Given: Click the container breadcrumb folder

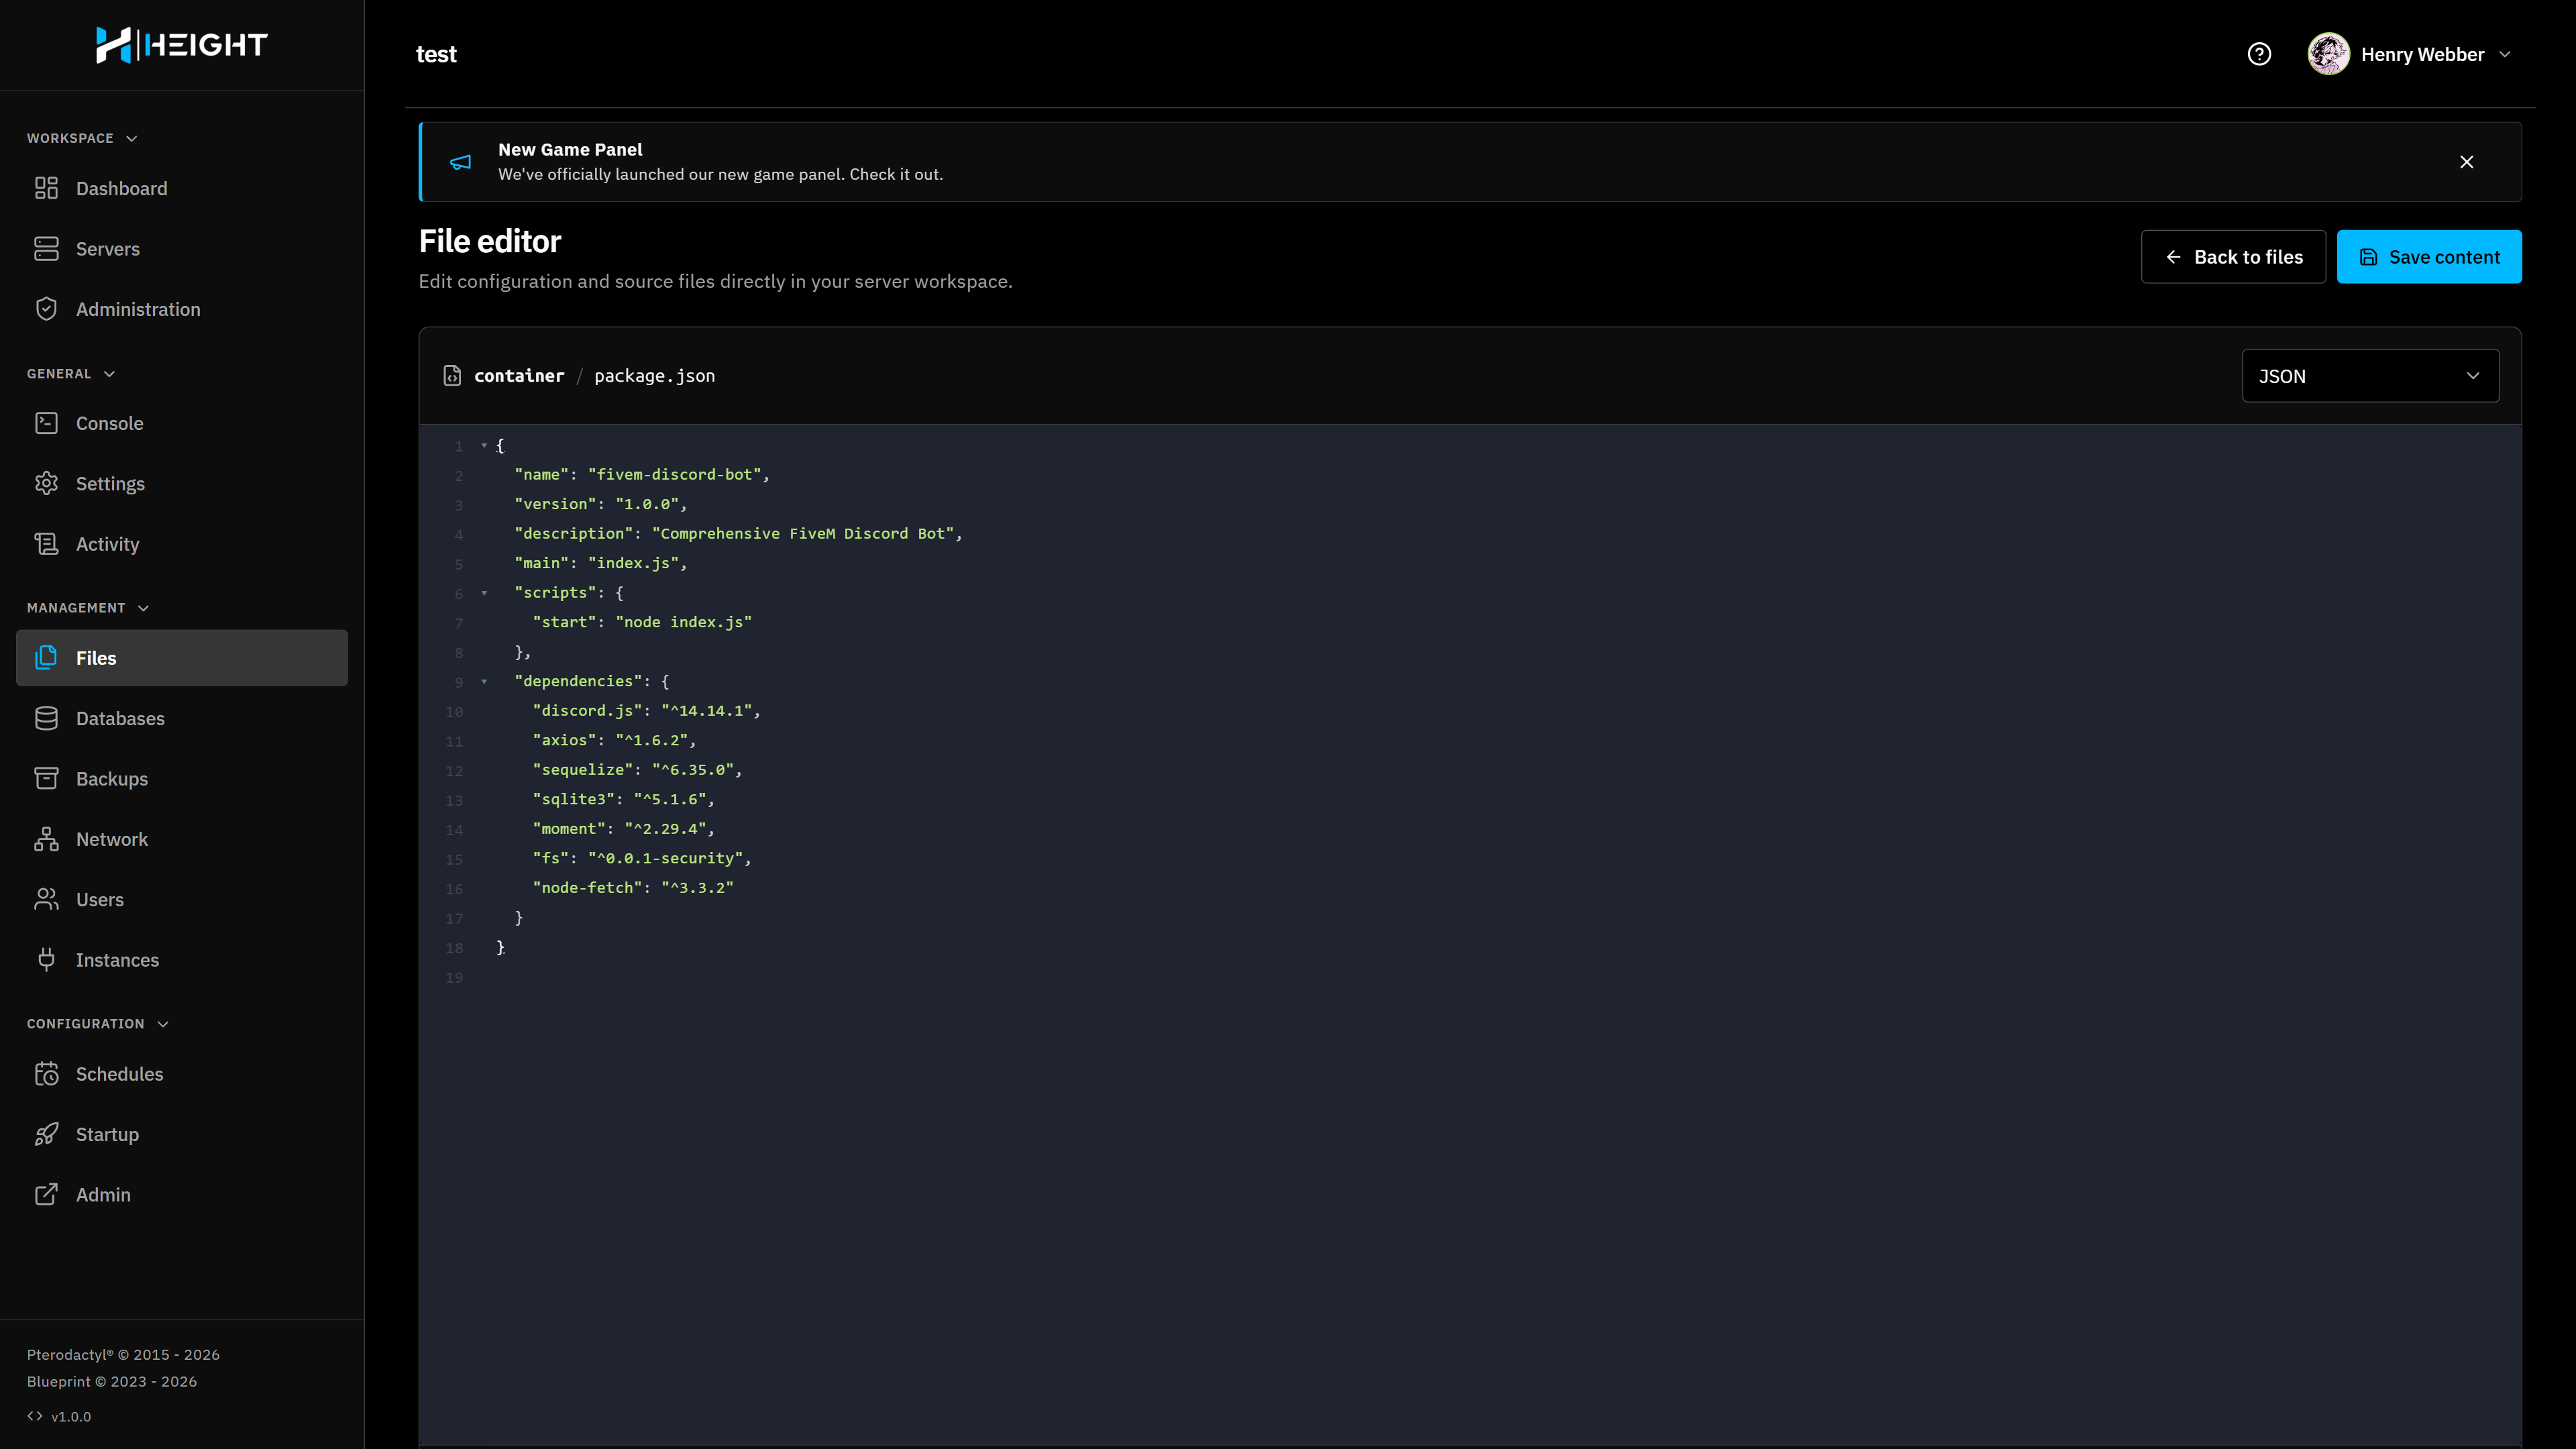Looking at the screenshot, I should click(519, 376).
